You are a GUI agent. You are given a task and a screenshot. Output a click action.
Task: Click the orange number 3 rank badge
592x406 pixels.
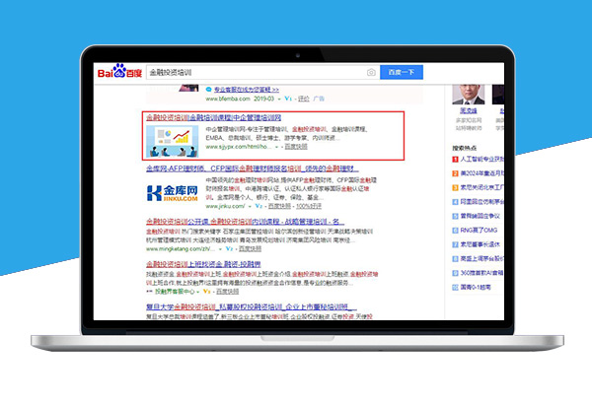click(455, 187)
